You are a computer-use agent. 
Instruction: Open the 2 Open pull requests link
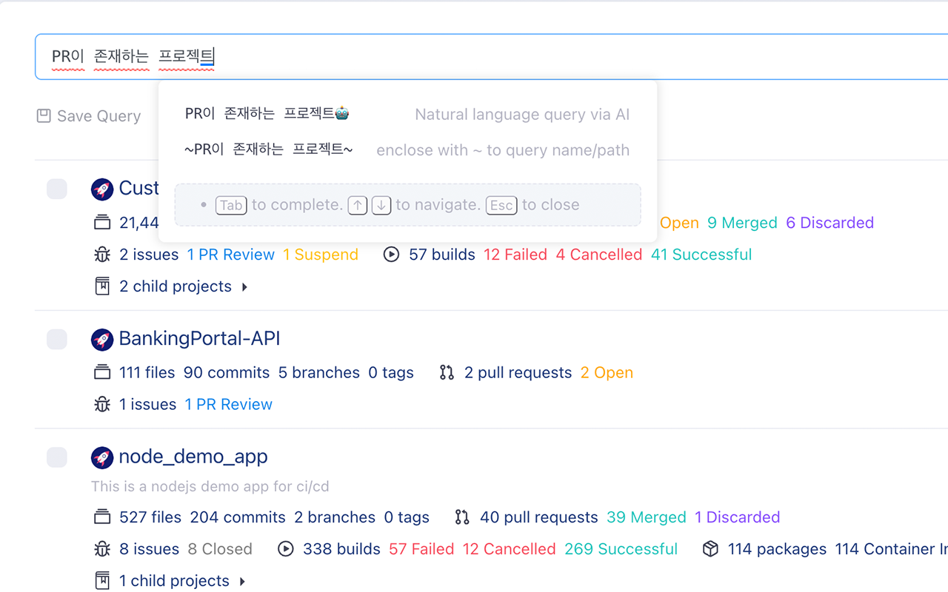(x=607, y=372)
